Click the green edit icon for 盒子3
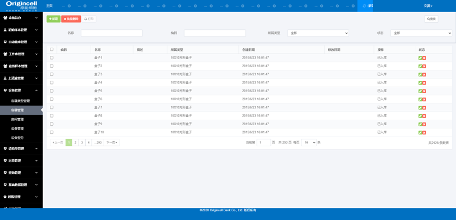This screenshot has height=220, width=456. 420,75
